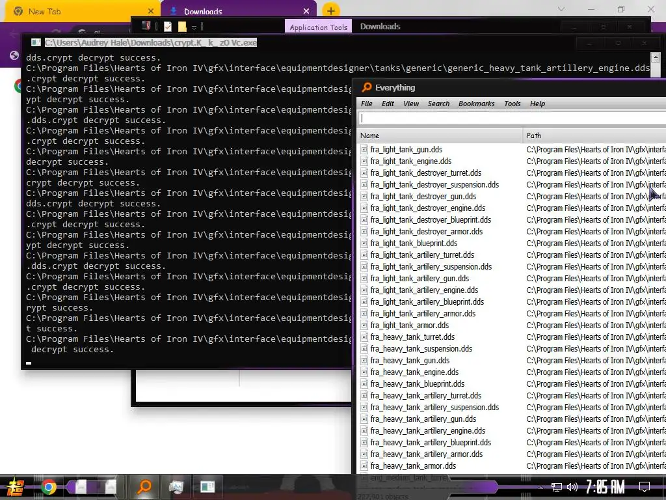Select fra_light_tank_engine.dds file
The width and height of the screenshot is (666, 500).
[411, 161]
